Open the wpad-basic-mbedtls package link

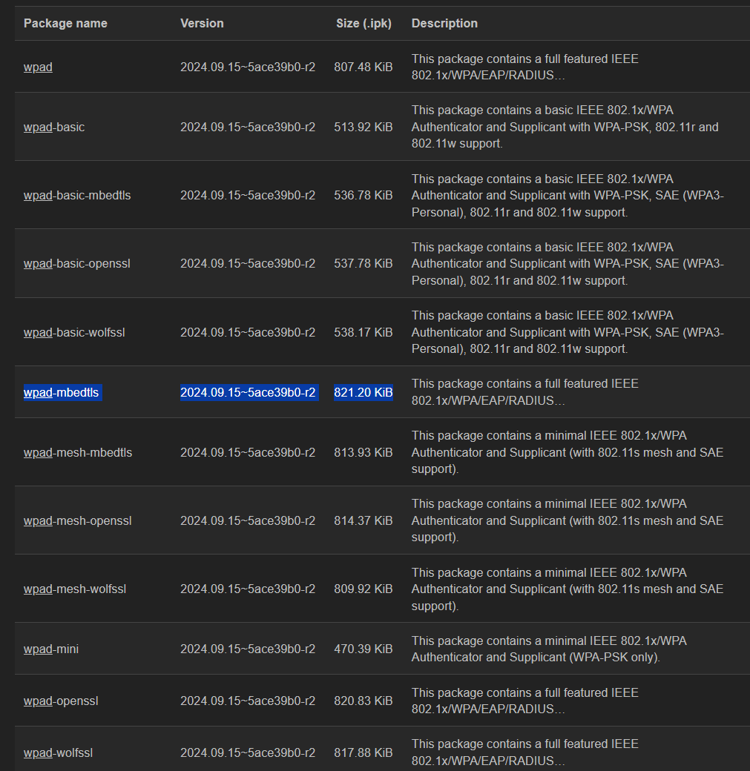pos(77,195)
